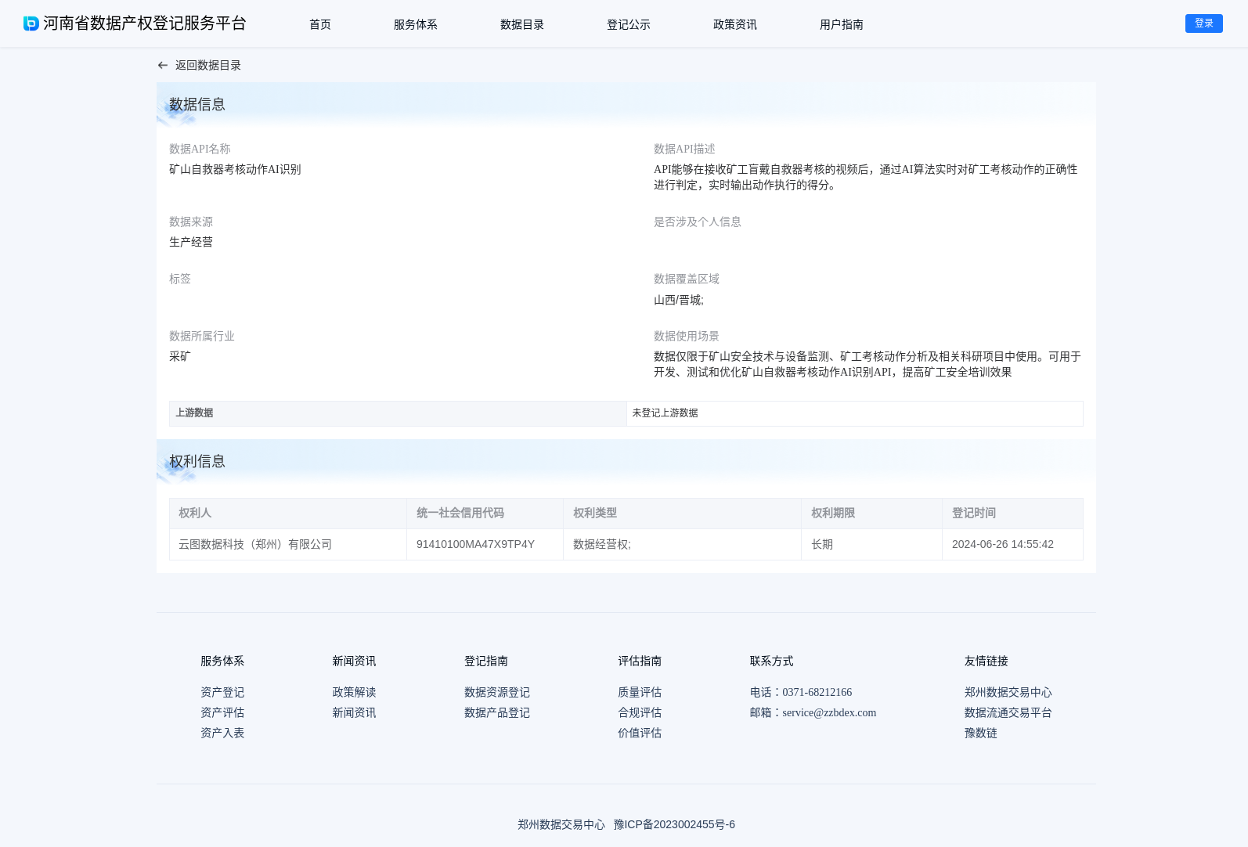Click coverage area value 山西/晋城;

tap(679, 300)
